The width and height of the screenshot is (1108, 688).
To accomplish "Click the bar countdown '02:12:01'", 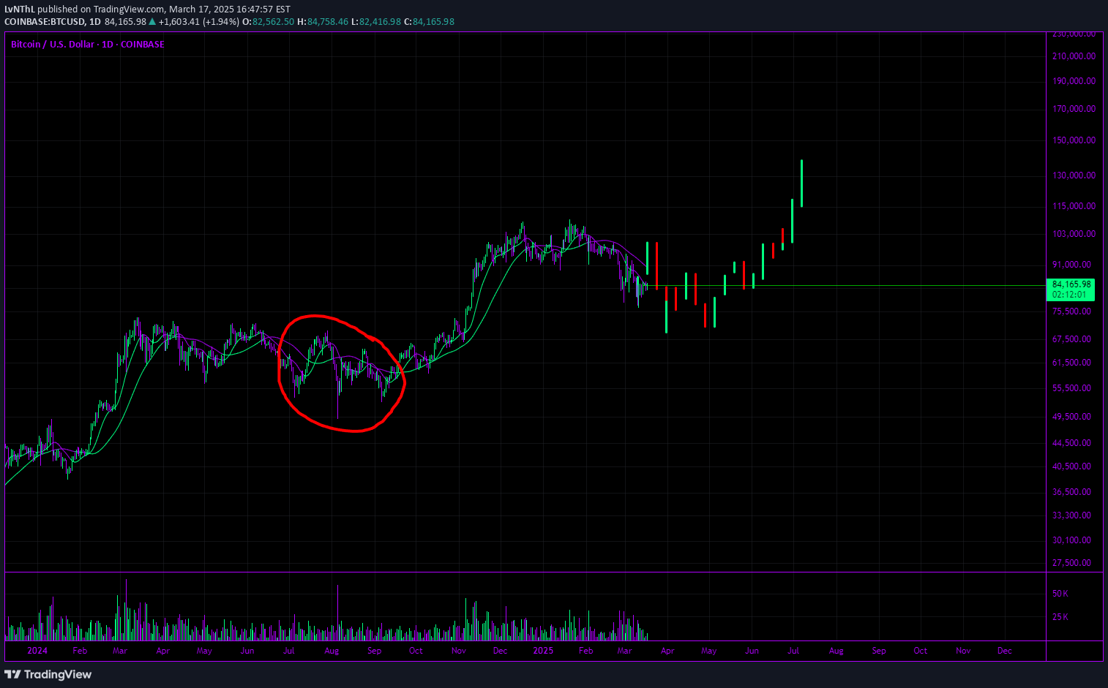I will coord(1068,295).
